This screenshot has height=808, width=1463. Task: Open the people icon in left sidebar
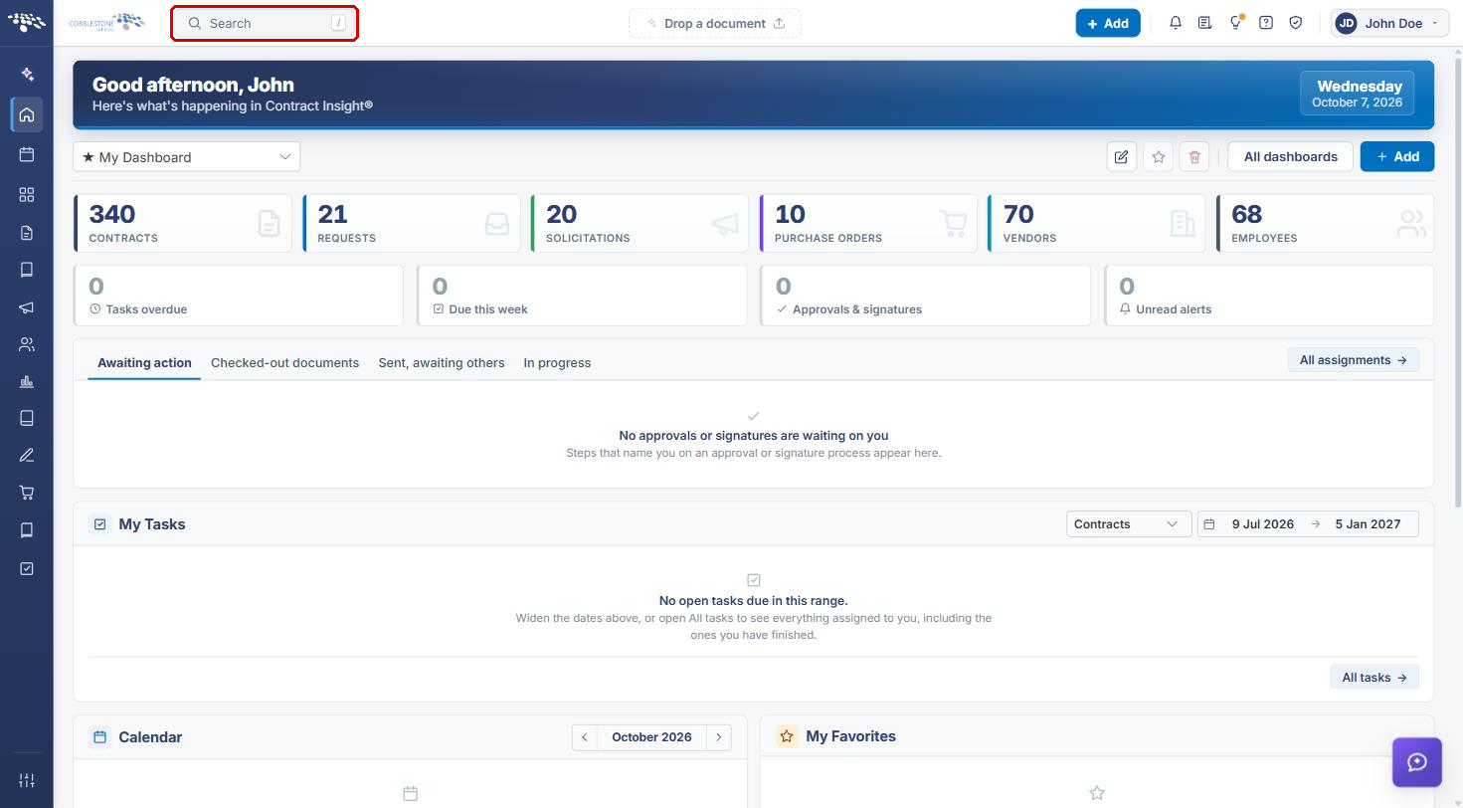click(27, 344)
